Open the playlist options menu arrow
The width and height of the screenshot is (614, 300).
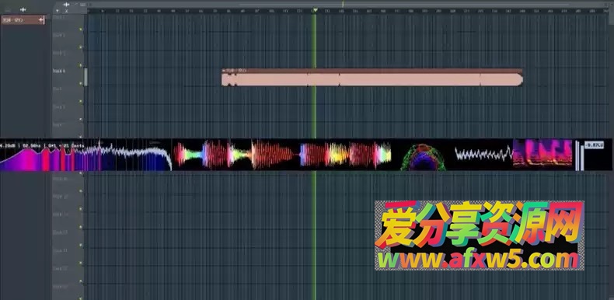coord(58,11)
